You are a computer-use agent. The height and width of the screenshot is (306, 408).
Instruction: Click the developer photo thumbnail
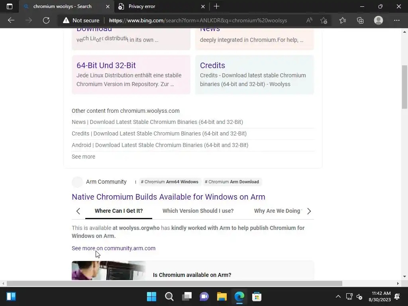tap(108, 271)
